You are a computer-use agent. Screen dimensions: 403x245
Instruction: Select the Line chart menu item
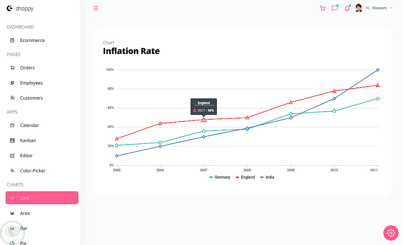(42, 198)
